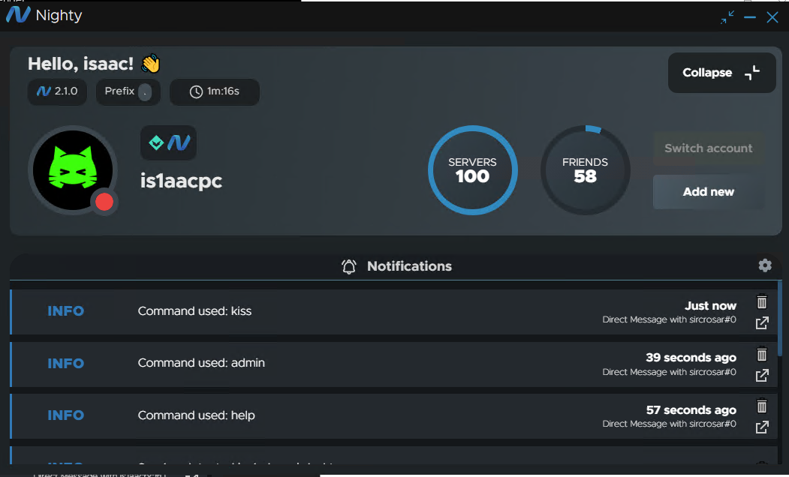Click the 1m:16s uptime timer badge
Viewport: 789px width, 477px height.
214,91
